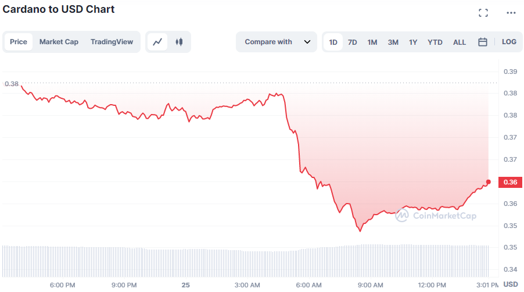Select the 7D time range
This screenshot has height=292, width=524.
(x=352, y=42)
